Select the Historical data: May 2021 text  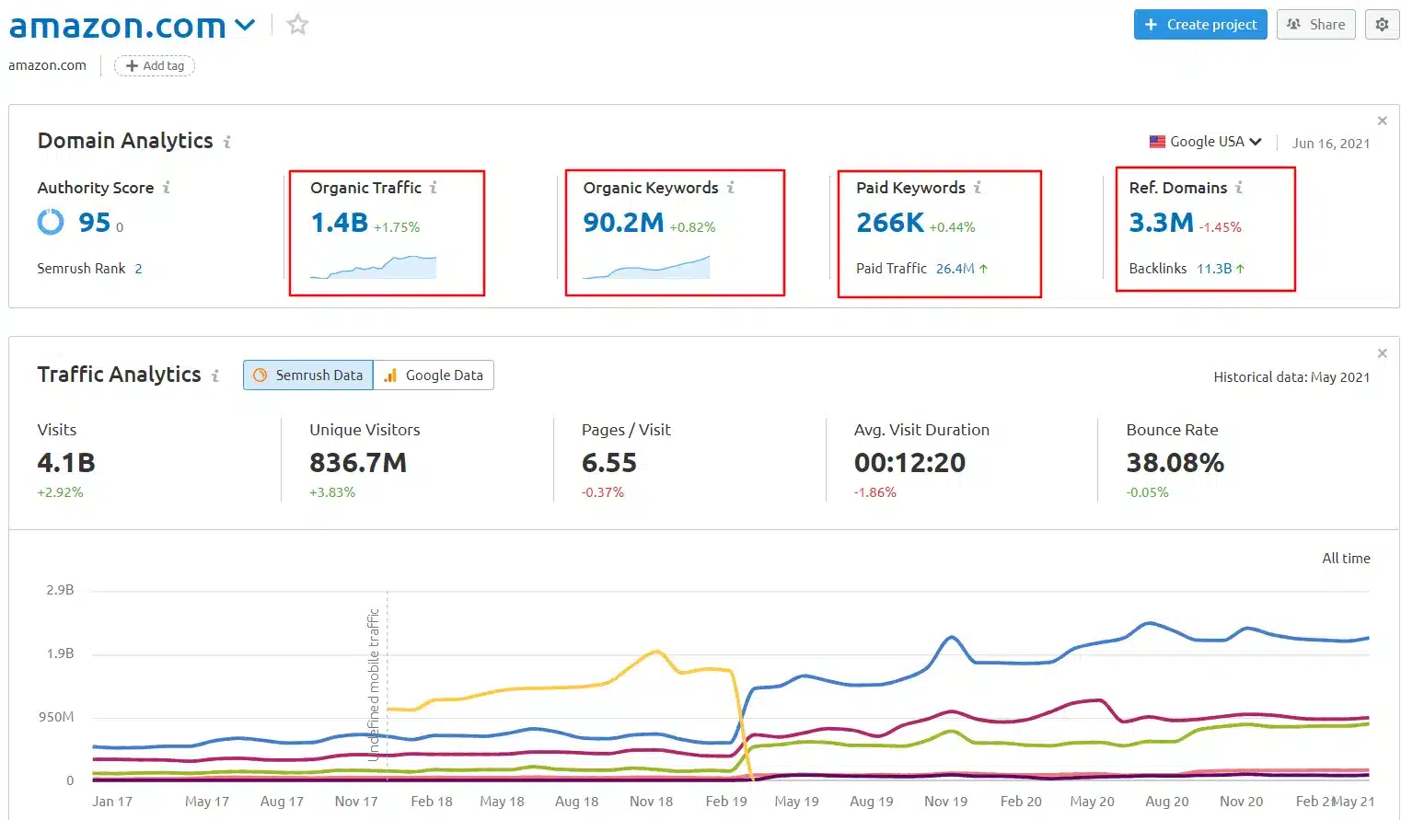point(1291,377)
